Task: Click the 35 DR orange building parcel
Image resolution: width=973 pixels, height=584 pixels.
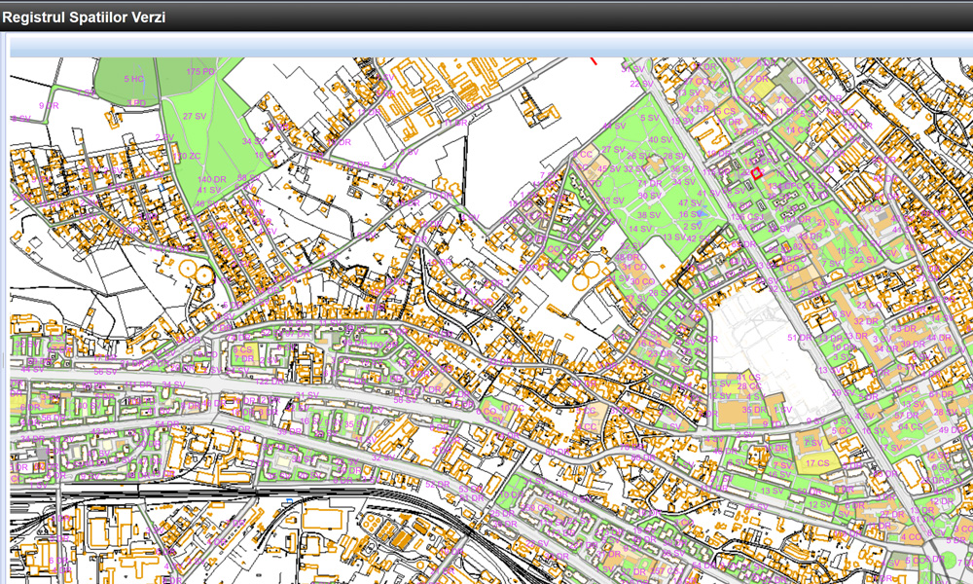Action: [755, 410]
